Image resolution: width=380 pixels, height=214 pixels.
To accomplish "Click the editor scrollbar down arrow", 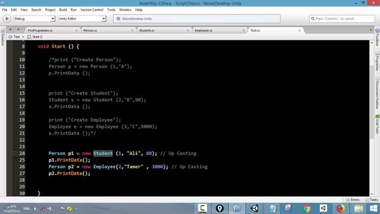I will (372, 194).
